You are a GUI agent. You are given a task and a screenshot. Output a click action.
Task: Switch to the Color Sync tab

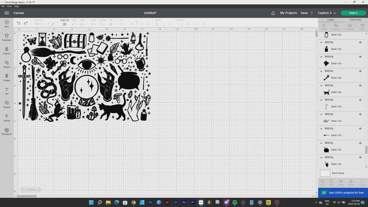(355, 19)
